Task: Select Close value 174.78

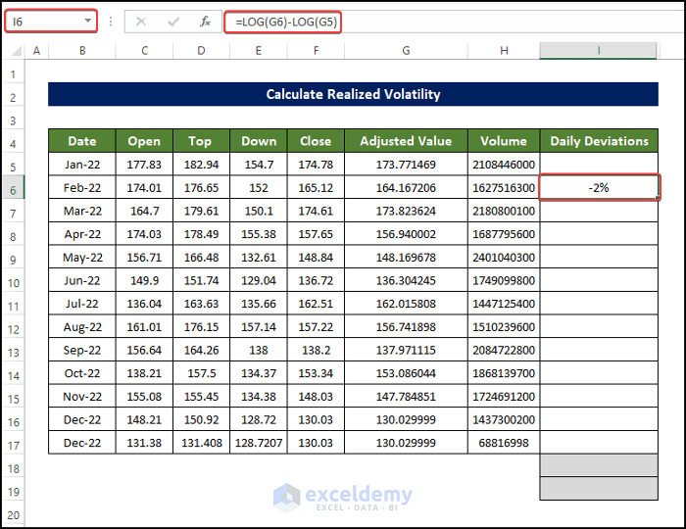Action: tap(316, 165)
